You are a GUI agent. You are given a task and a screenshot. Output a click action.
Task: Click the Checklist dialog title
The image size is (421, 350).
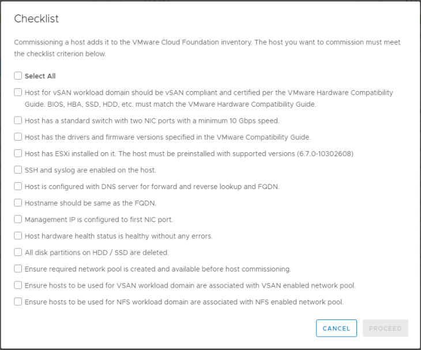[36, 19]
